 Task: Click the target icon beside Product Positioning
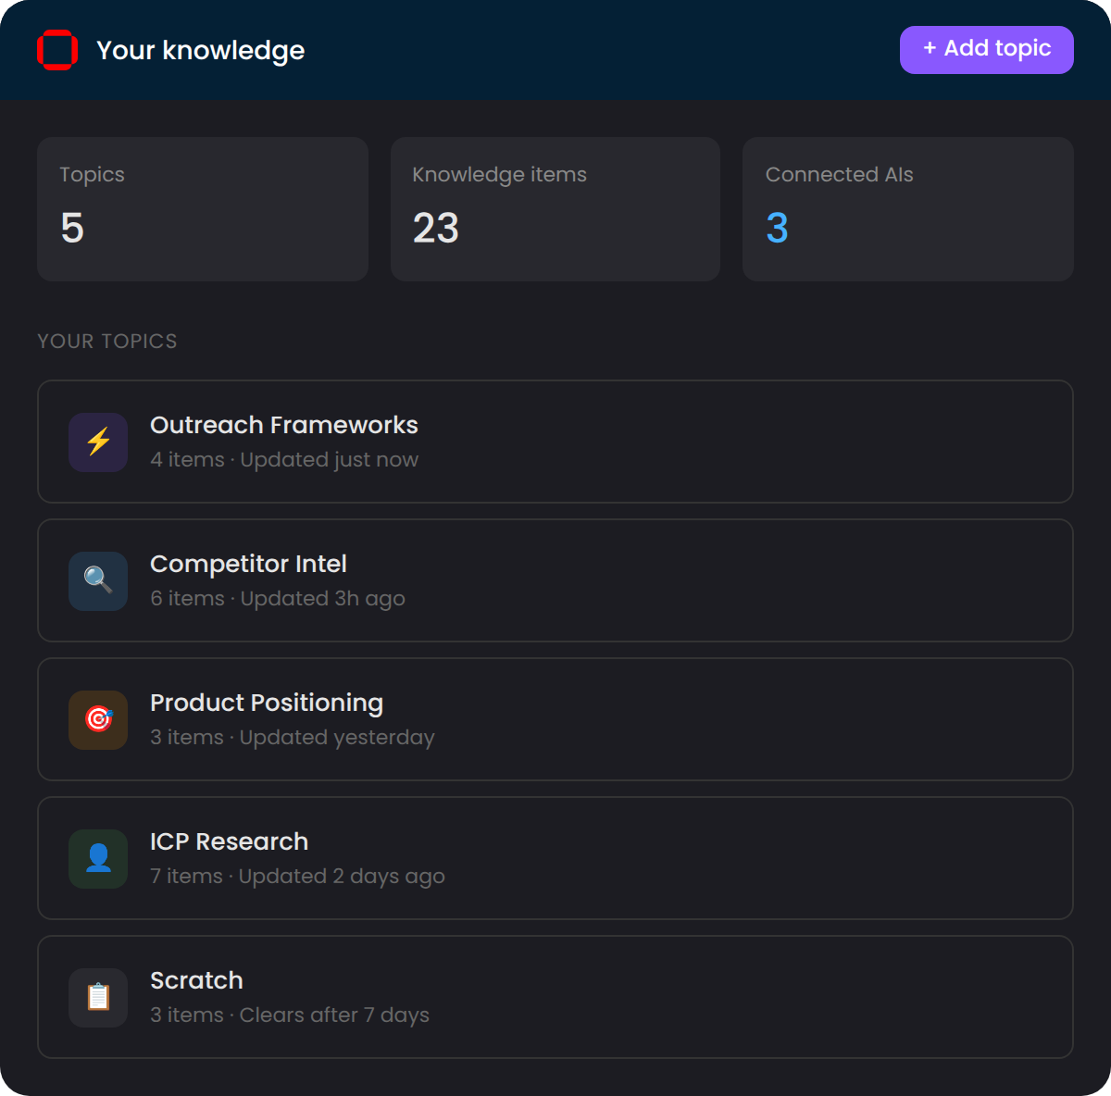point(97,719)
